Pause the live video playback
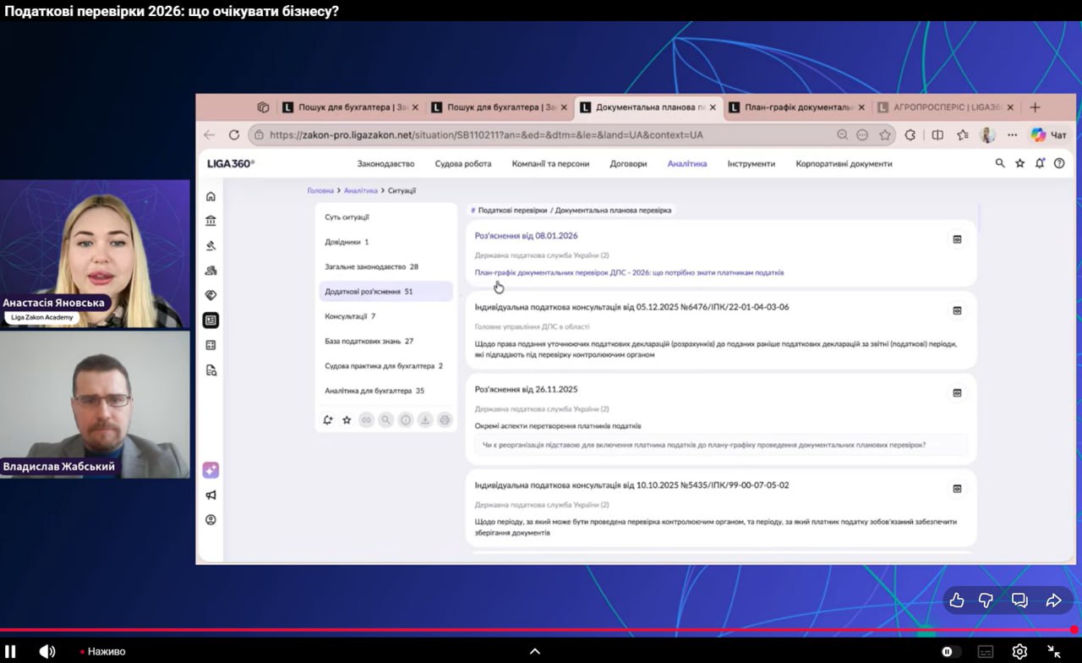The width and height of the screenshot is (1082, 663). point(12,651)
